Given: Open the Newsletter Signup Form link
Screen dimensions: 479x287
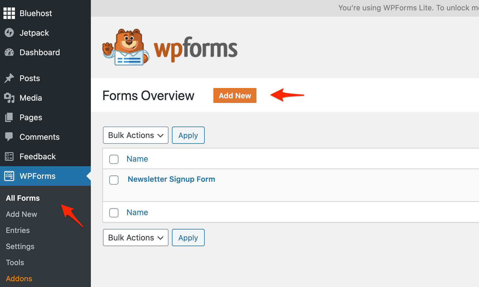Looking at the screenshot, I should [171, 179].
